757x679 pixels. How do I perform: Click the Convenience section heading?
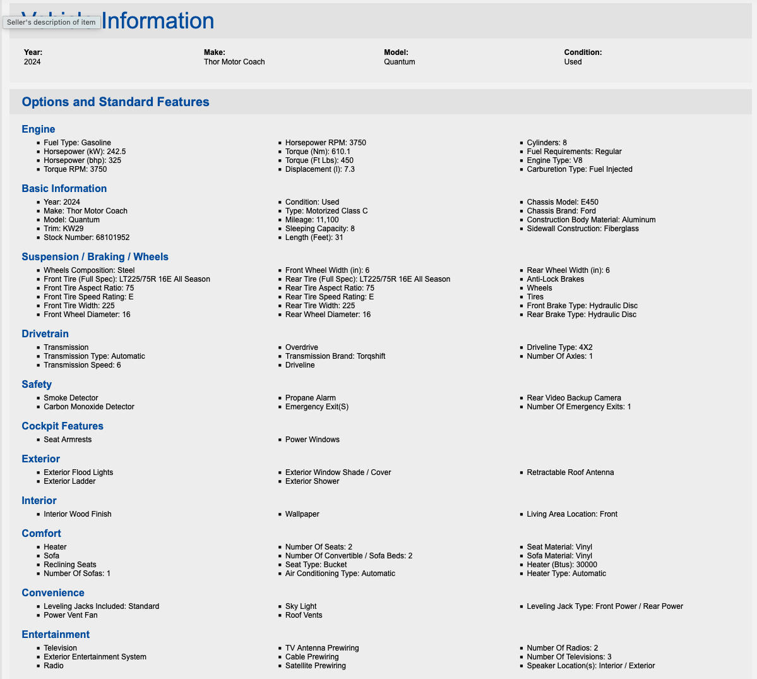point(53,592)
